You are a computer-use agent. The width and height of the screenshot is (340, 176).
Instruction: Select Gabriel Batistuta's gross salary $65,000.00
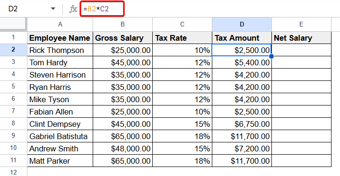(123, 136)
